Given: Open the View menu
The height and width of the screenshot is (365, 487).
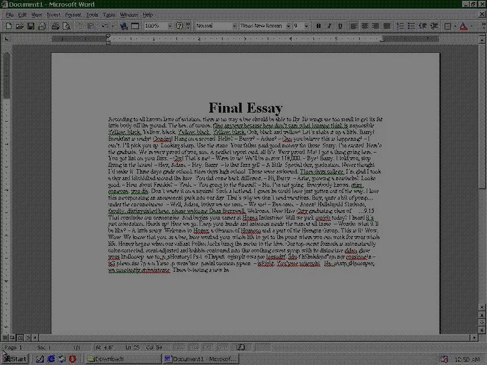Looking at the screenshot, I should [x=36, y=15].
